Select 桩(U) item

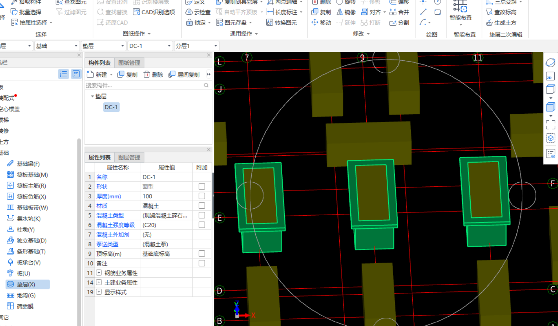(x=19, y=273)
